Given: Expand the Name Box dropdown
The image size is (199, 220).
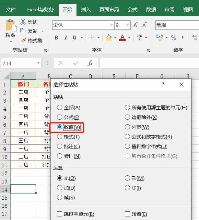Looking at the screenshot, I should point(38,63).
